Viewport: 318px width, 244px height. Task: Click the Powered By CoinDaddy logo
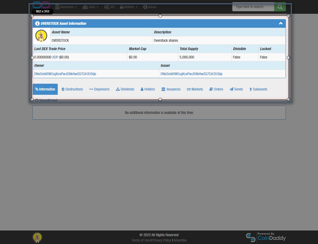(266, 237)
